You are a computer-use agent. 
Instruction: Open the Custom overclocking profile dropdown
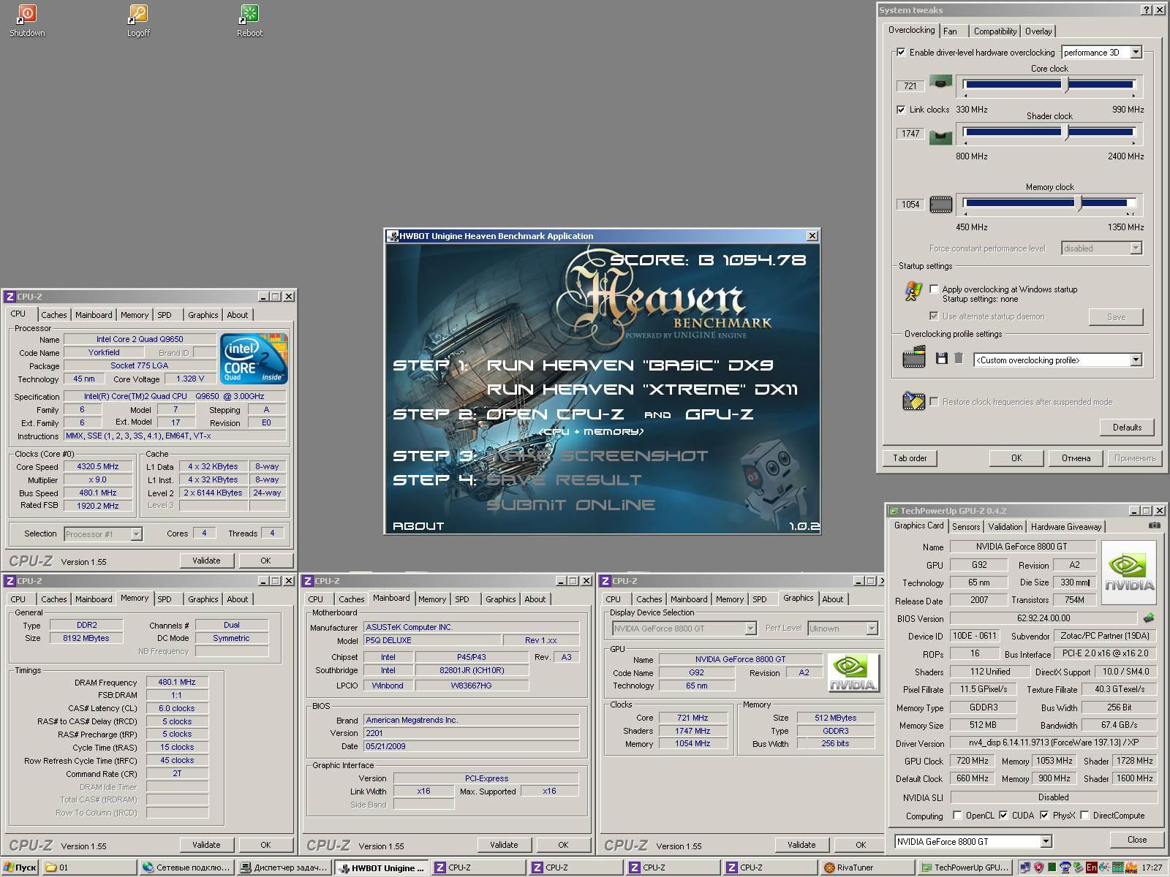click(1058, 360)
